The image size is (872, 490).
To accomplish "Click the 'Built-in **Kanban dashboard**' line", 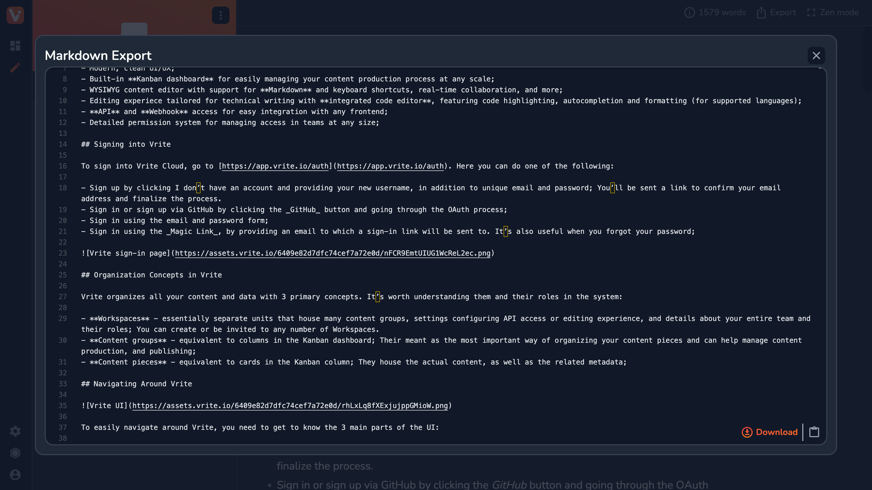I will coord(288,79).
